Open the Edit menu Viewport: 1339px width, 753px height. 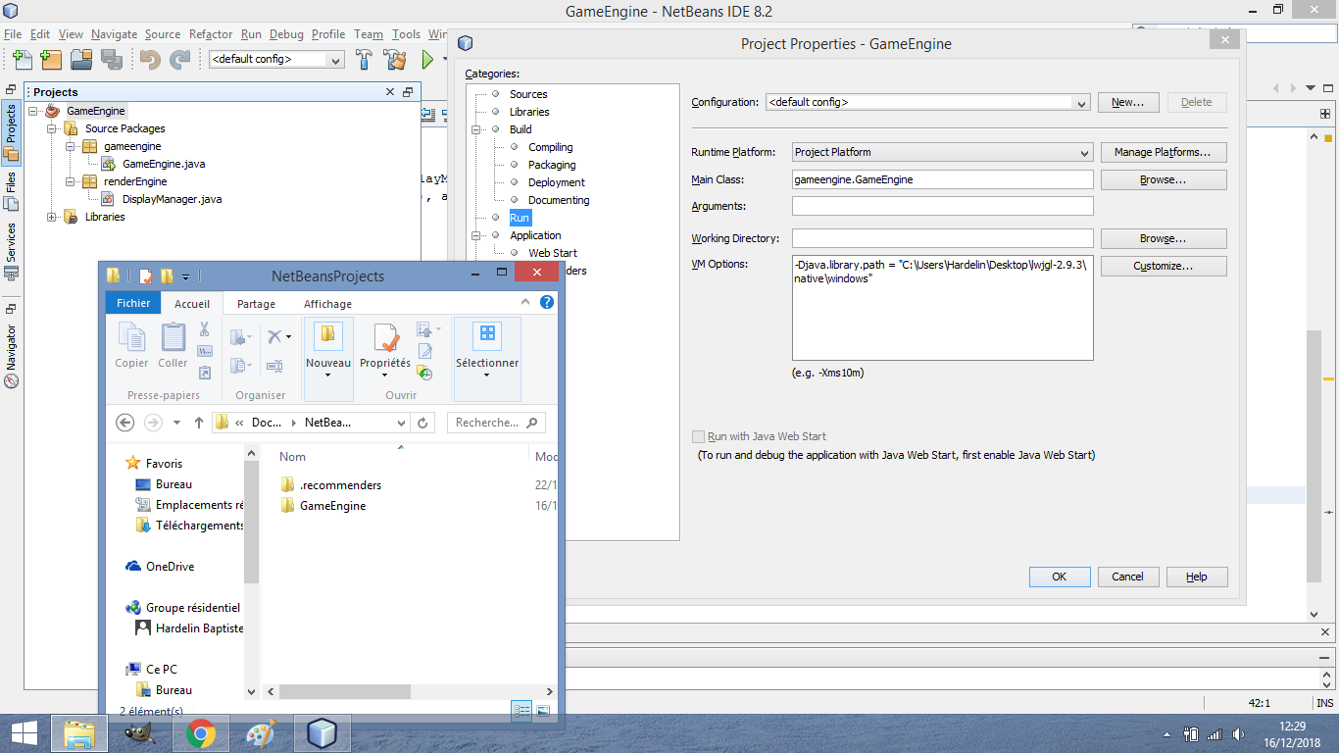[39, 34]
